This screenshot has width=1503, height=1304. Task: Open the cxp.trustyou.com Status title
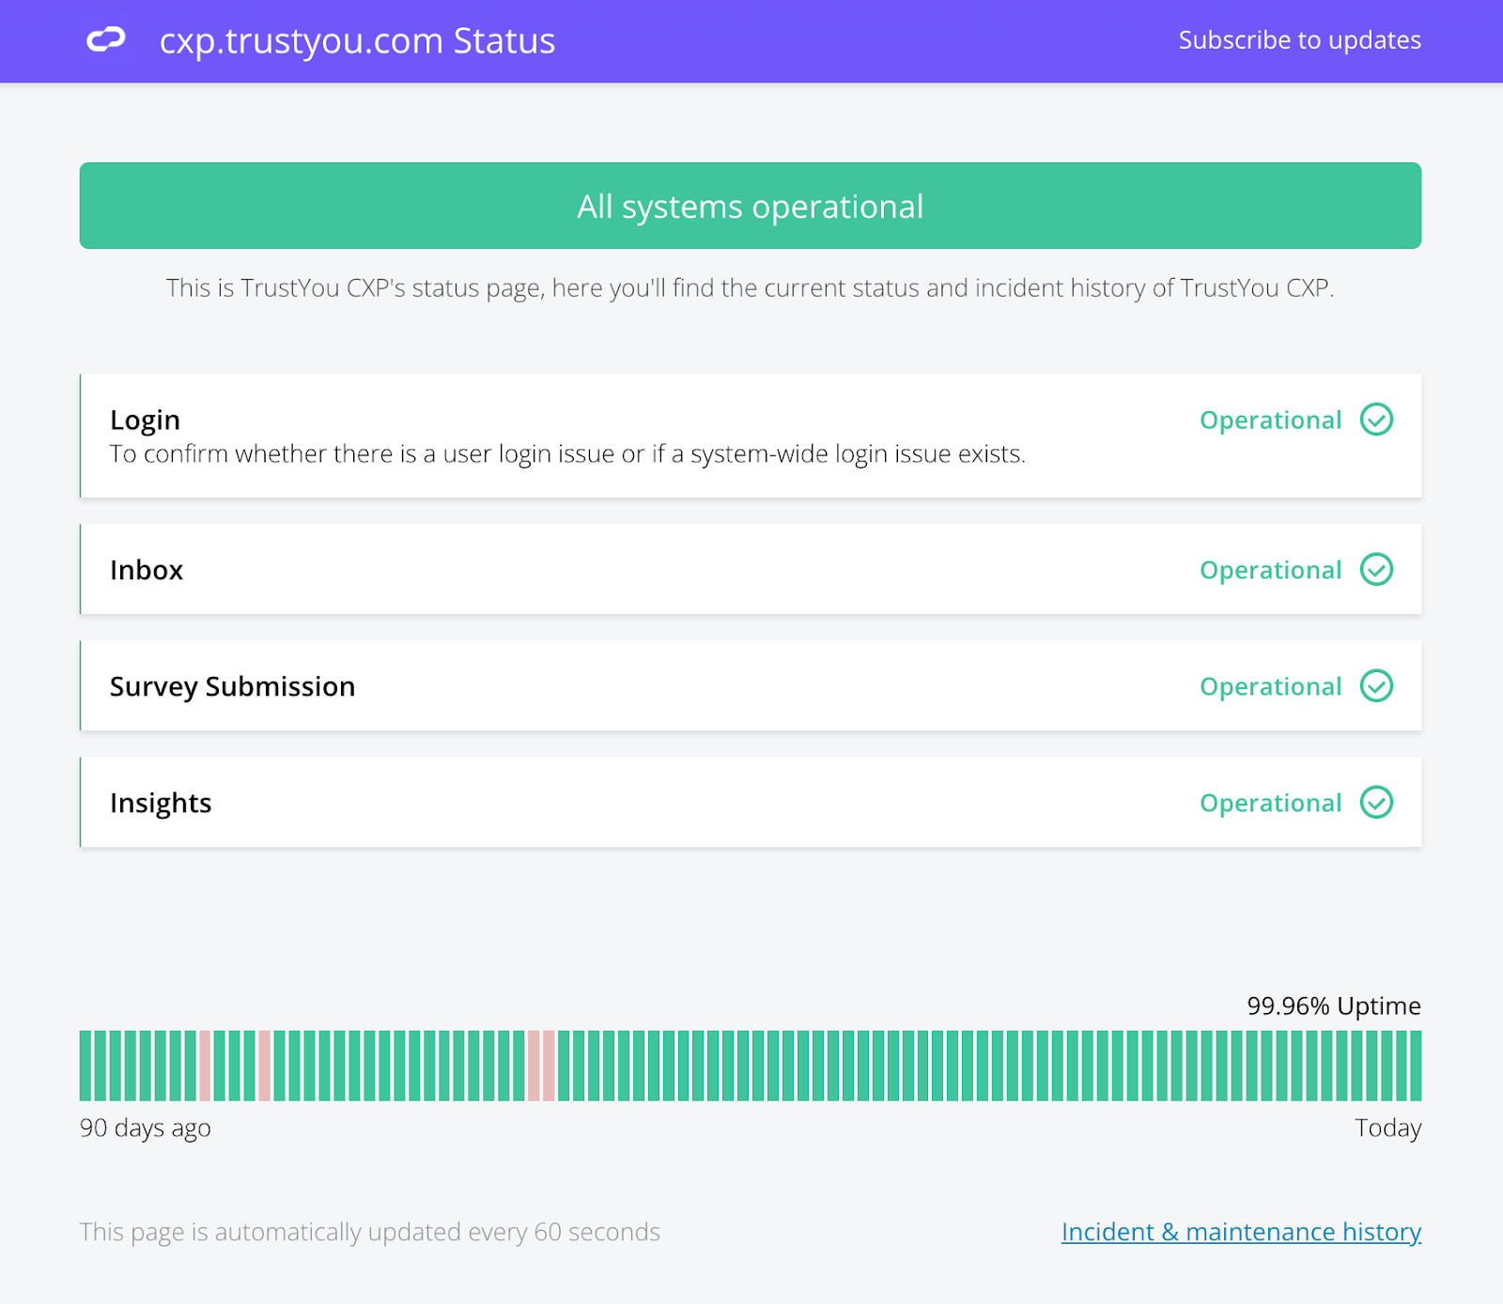pos(357,41)
